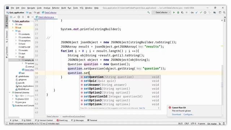Select Scratches and Consoles node

tap(23, 105)
